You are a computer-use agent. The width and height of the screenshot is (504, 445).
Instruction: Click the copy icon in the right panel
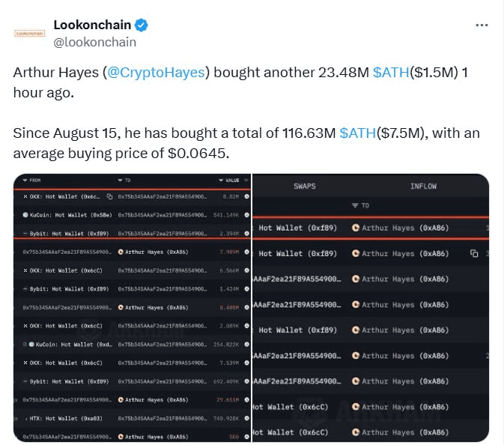coord(473,253)
